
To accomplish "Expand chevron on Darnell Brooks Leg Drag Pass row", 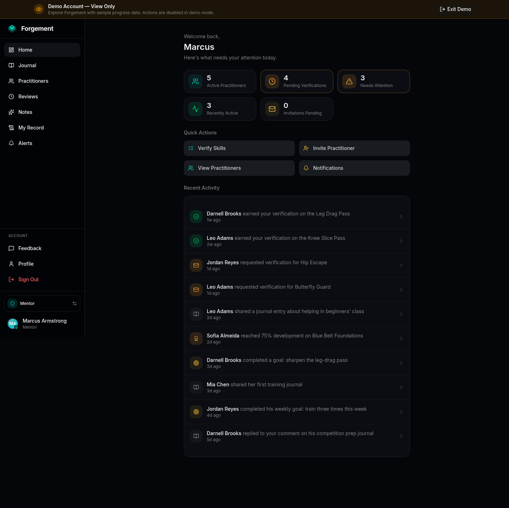I will (401, 217).
